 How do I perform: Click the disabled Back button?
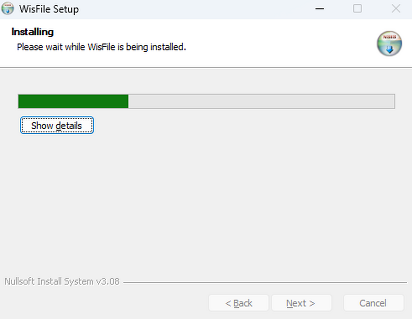coord(239,303)
